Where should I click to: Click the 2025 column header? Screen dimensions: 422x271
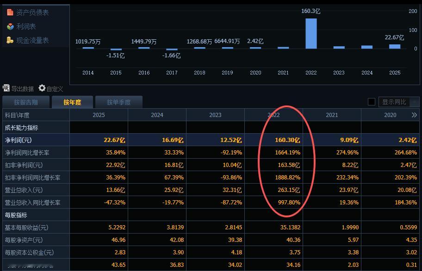coord(99,115)
